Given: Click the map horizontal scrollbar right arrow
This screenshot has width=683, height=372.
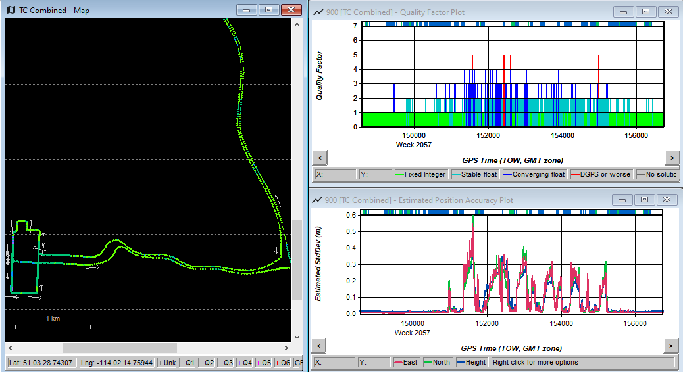Looking at the screenshot, I should (286, 348).
